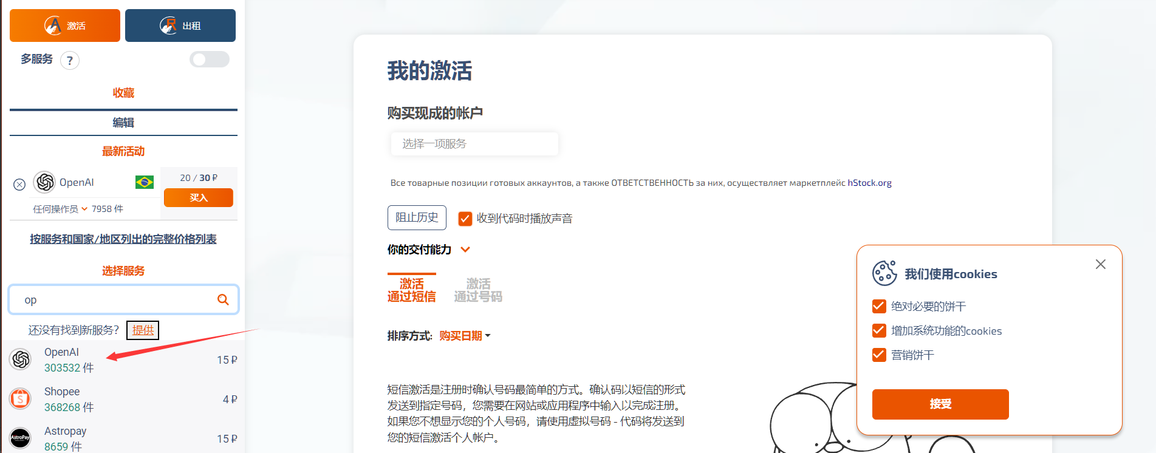1156x453 pixels.
Task: Close the cookies popup
Action: pyautogui.click(x=1100, y=264)
